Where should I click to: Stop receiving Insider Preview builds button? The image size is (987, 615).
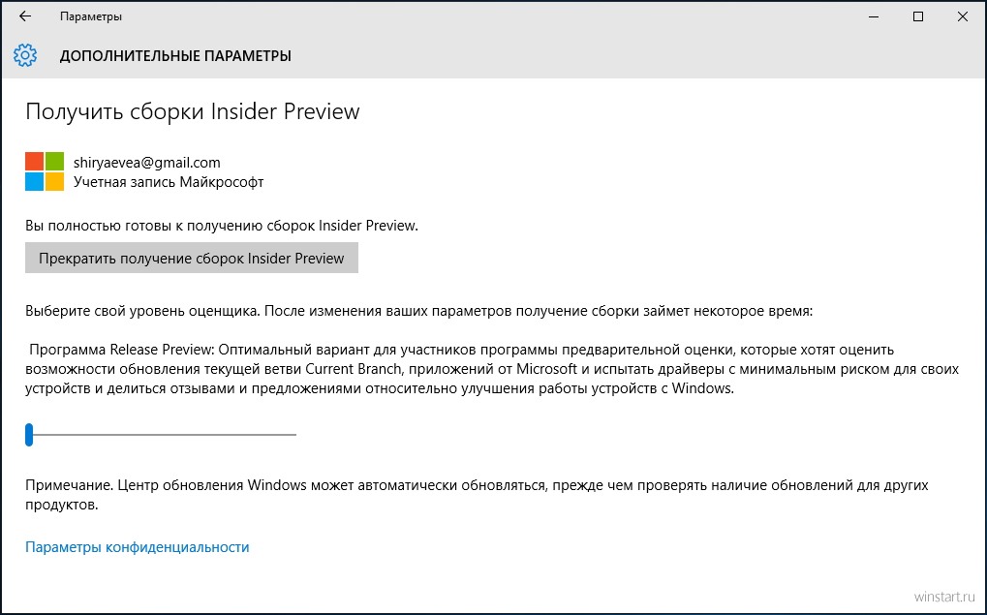point(192,258)
